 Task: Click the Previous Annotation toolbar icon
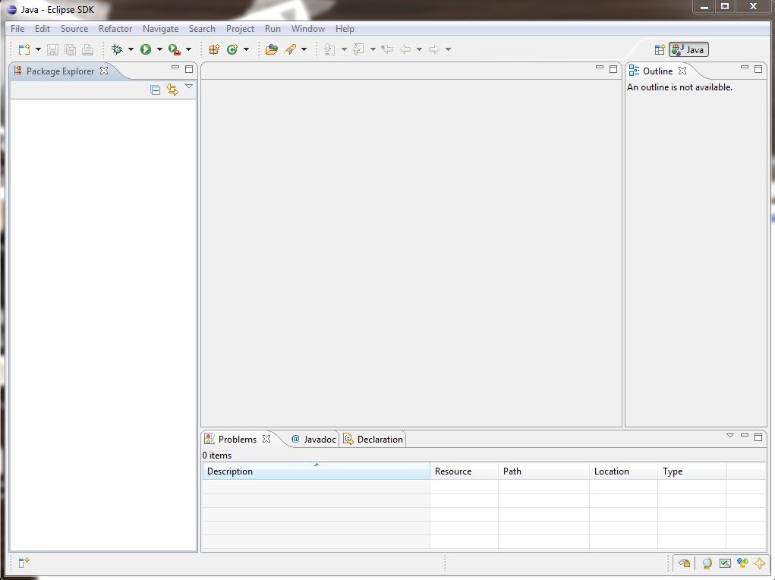(359, 49)
